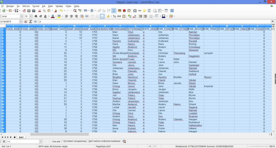Click the Cut scissors icon
Image resolution: width=276 pixels, height=148 pixels.
pyautogui.click(x=39, y=11)
